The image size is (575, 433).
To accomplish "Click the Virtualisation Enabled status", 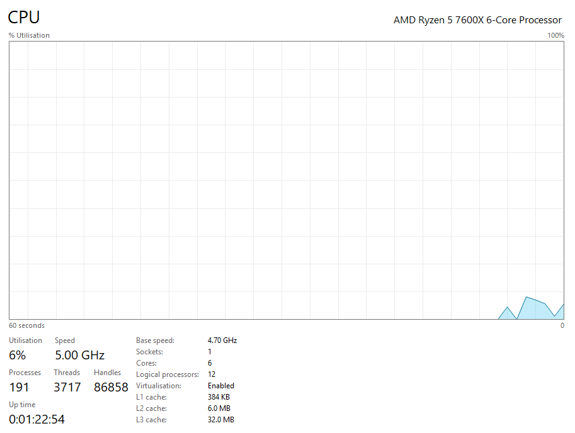I will click(x=220, y=386).
